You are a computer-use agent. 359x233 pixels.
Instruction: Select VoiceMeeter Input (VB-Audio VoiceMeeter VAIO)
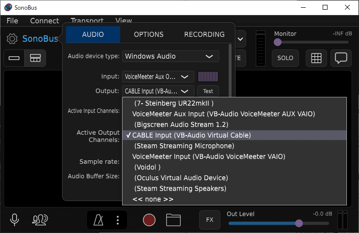[x=234, y=156]
